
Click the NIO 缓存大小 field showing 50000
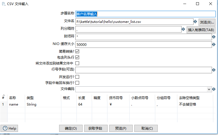pyautogui.click(x=144, y=44)
